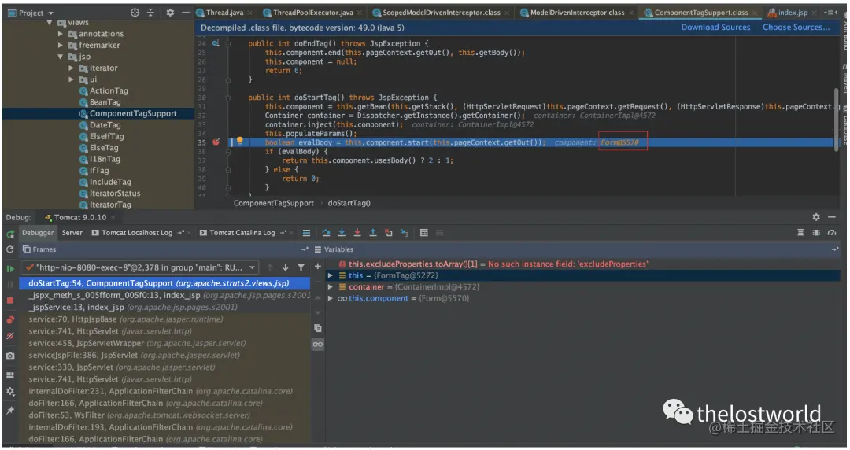Open Project panel settings gear
Viewport: 850px width, 450px height.
(170, 13)
